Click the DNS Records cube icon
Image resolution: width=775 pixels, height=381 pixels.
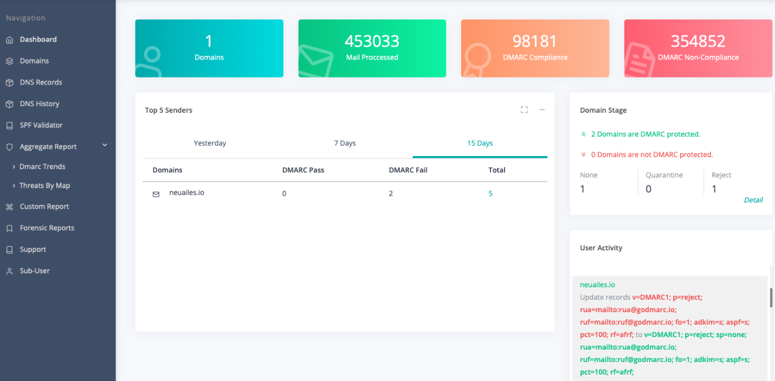pyautogui.click(x=9, y=82)
